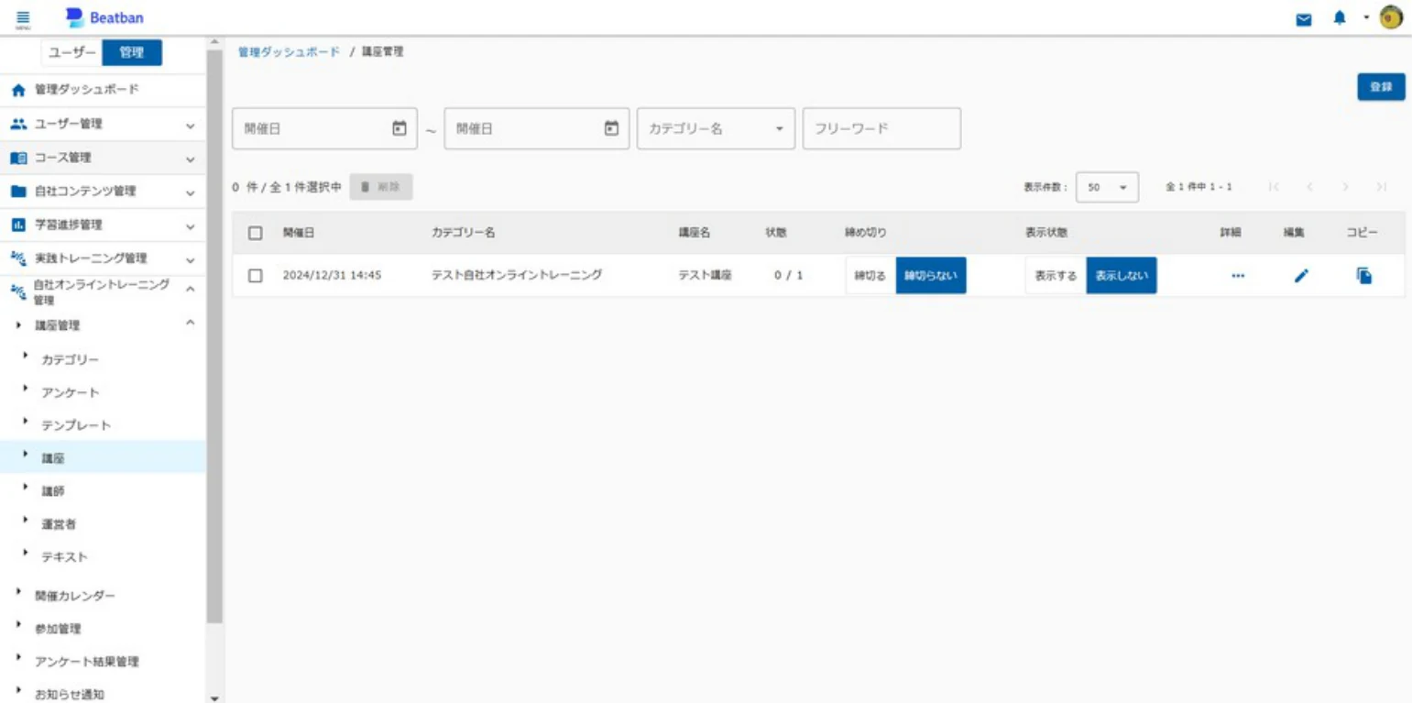Viewport: 1412px width, 703px height.
Task: Switch to the ユーザー tab
Action: (71, 53)
